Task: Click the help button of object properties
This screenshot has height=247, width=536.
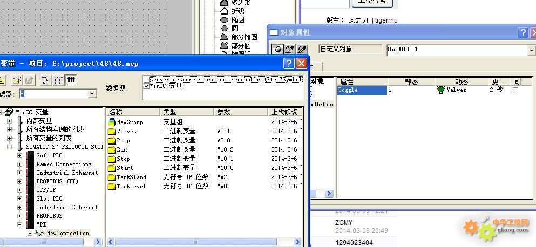Action: pyautogui.click(x=523, y=32)
